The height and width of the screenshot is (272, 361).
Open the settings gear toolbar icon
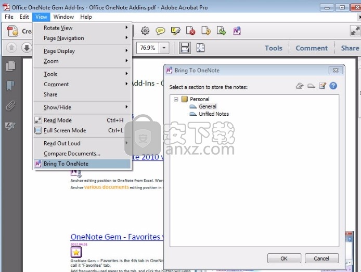[x=145, y=31]
